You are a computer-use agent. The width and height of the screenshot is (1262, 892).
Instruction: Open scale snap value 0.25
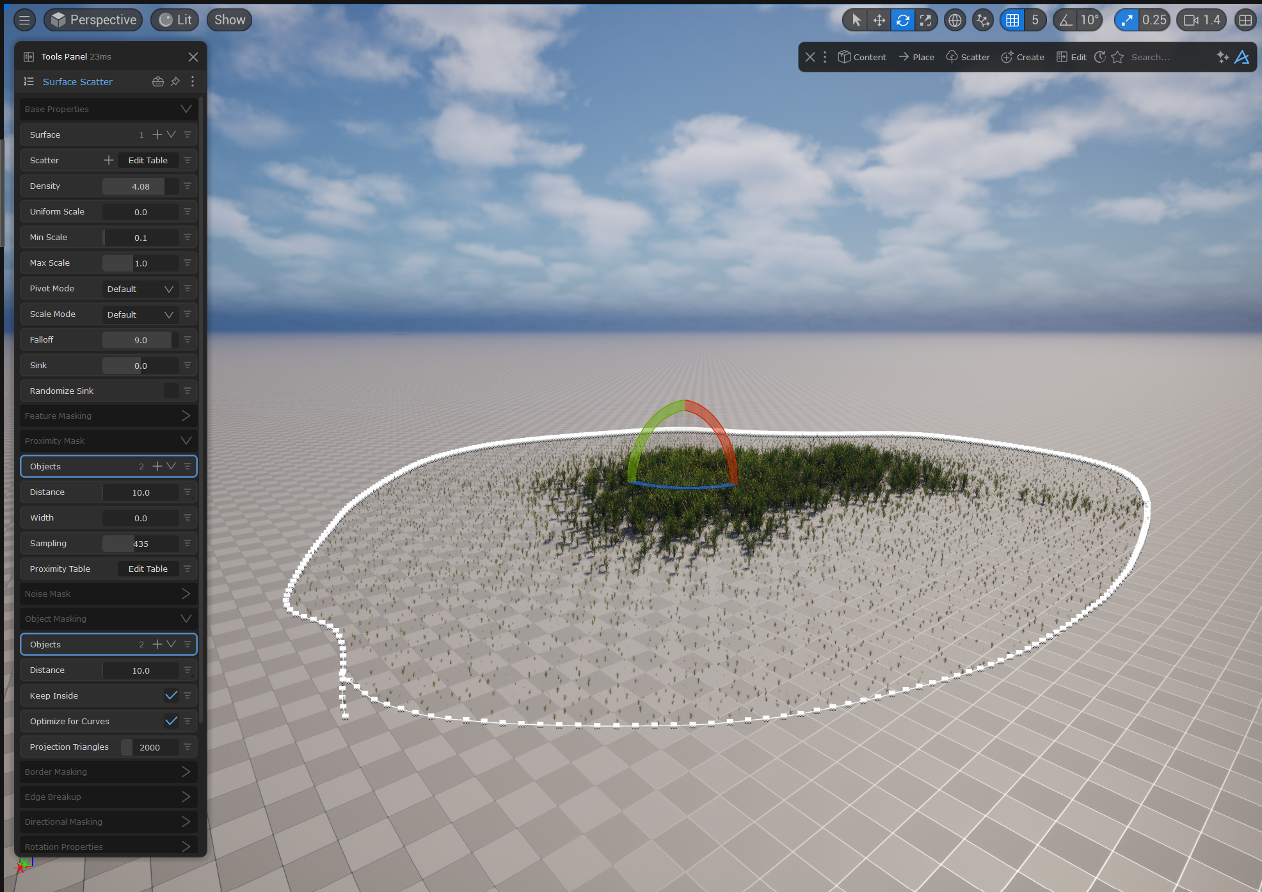1154,20
